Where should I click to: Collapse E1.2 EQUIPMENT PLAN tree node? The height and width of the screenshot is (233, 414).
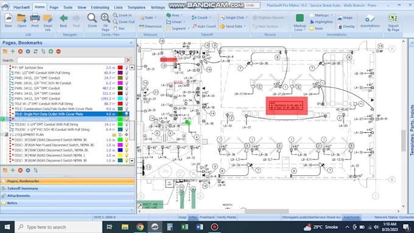coord(2,135)
